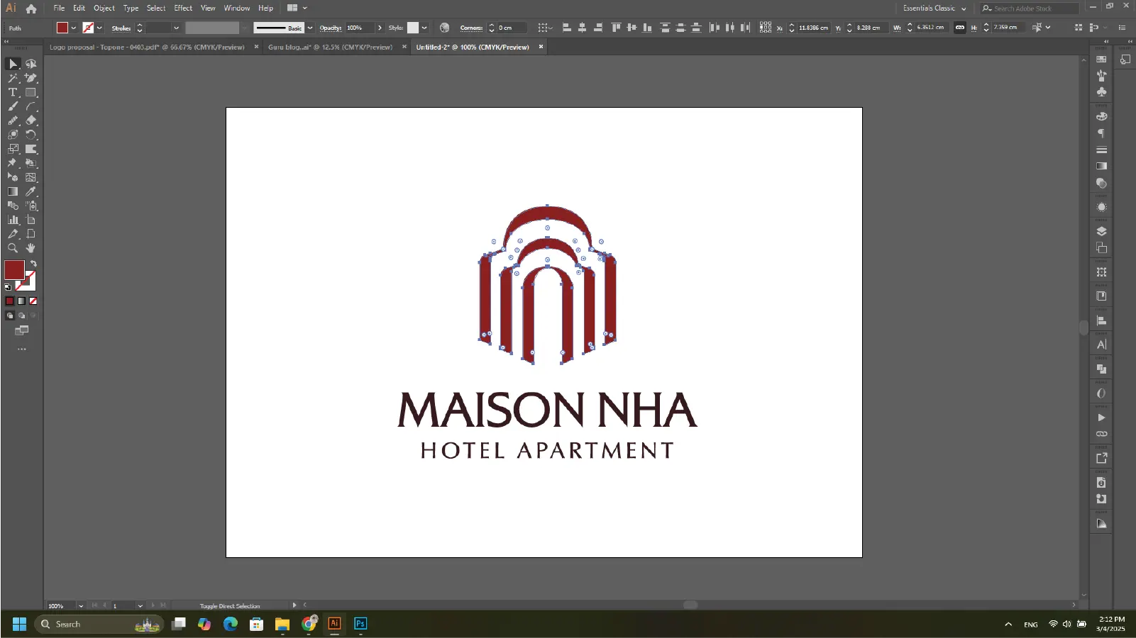Click the Corners label link

click(471, 28)
